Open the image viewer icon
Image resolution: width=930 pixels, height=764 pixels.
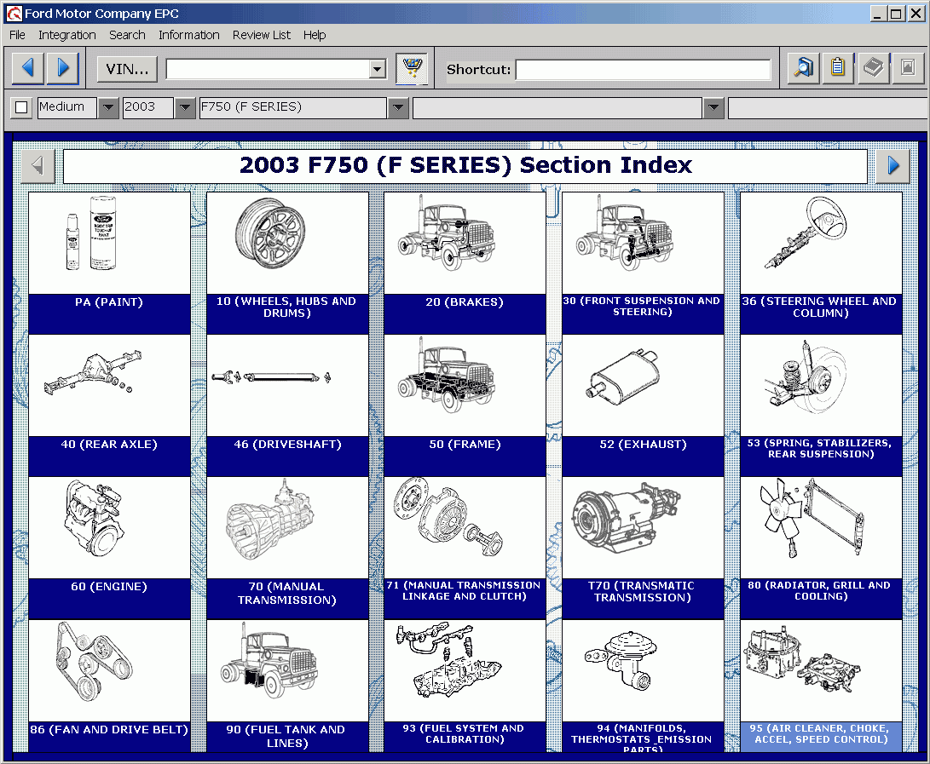905,67
